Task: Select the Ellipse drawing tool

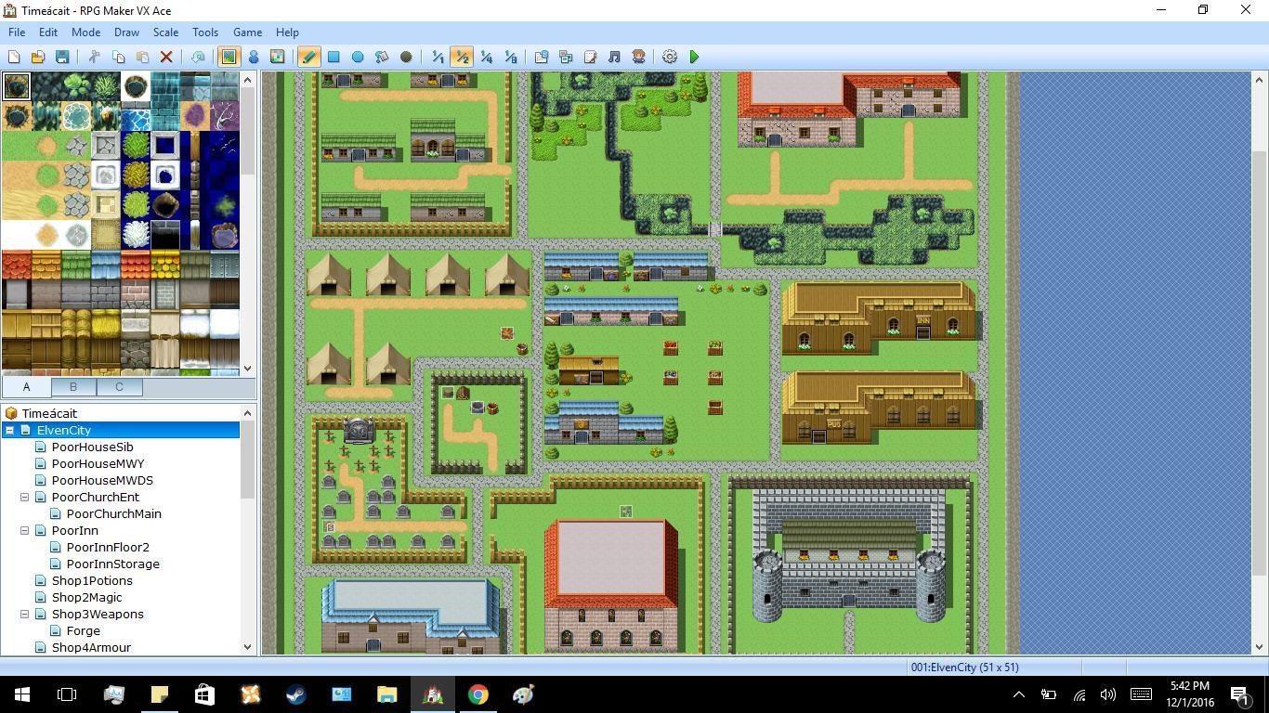Action: pyautogui.click(x=358, y=57)
